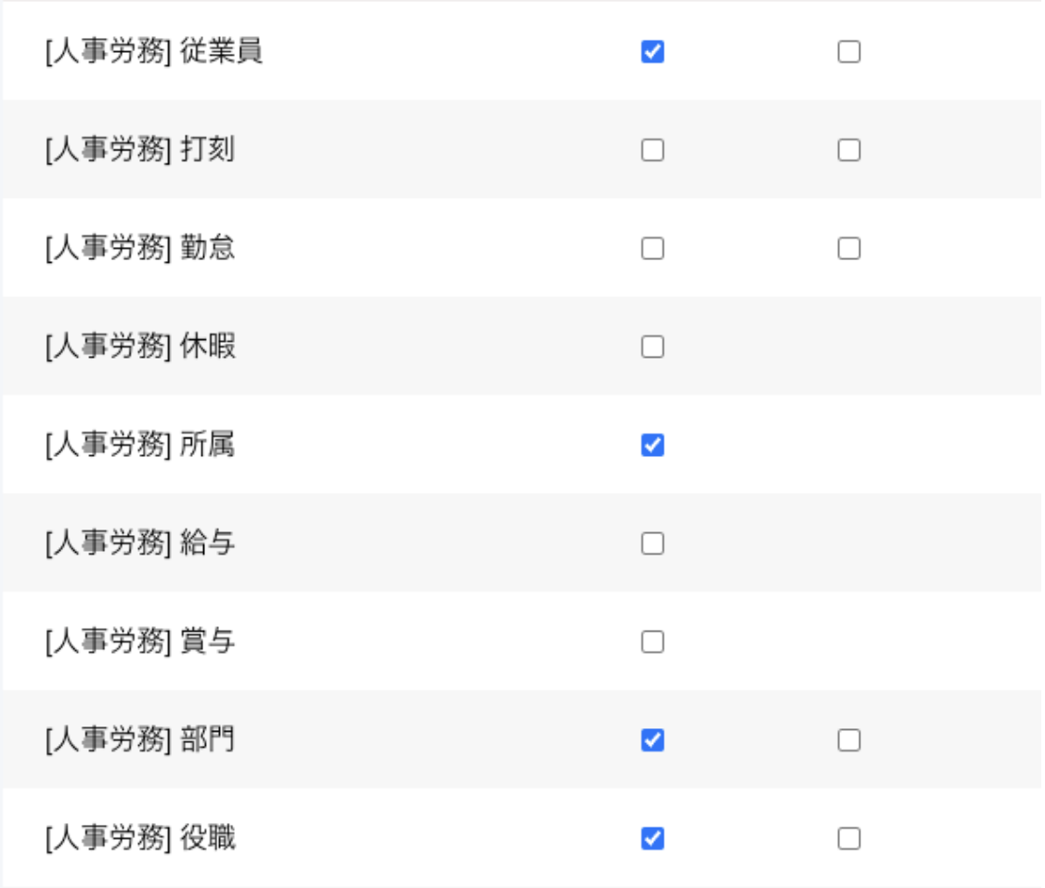Check the empty box in 部門 row
Screen dimensions: 1045x888
(848, 740)
